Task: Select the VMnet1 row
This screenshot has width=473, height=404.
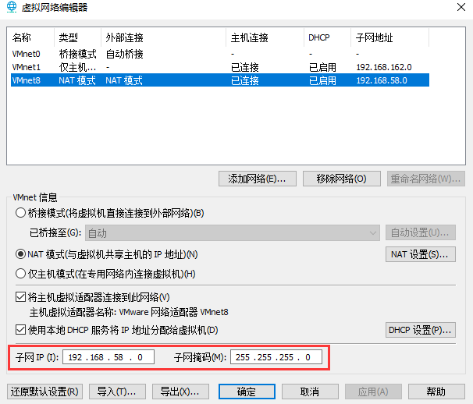Action: (x=220, y=67)
